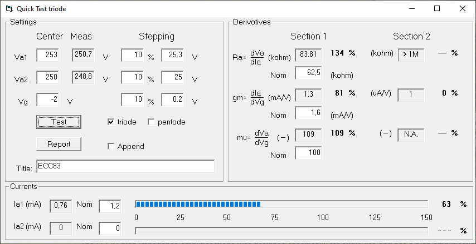Viewport: 476px width, 244px height.
Task: Click the Va2 stepping volts field 25
Action: pos(172,77)
